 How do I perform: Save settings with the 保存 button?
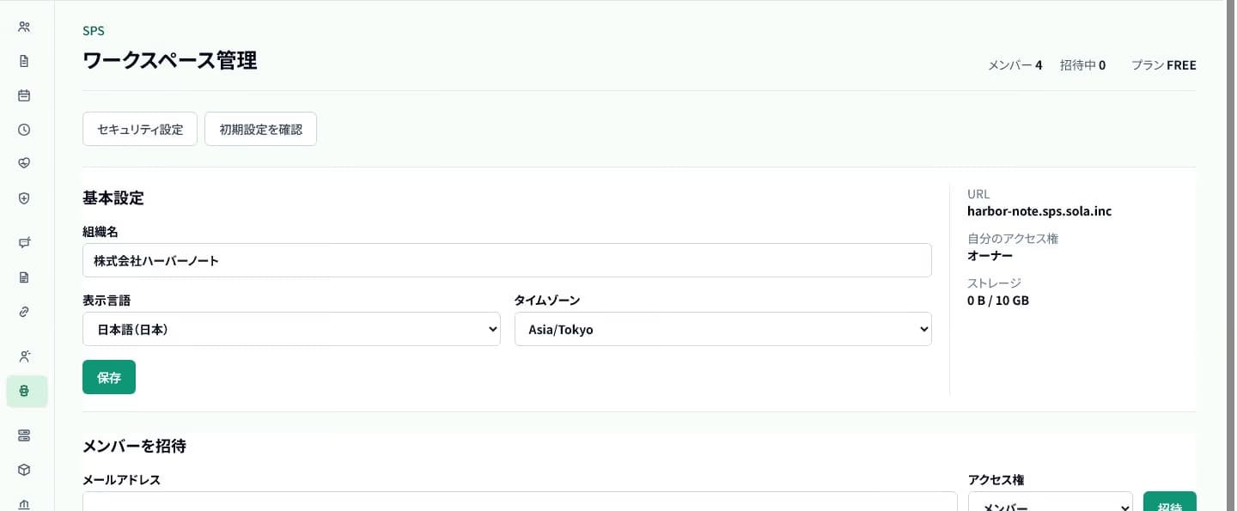point(109,377)
